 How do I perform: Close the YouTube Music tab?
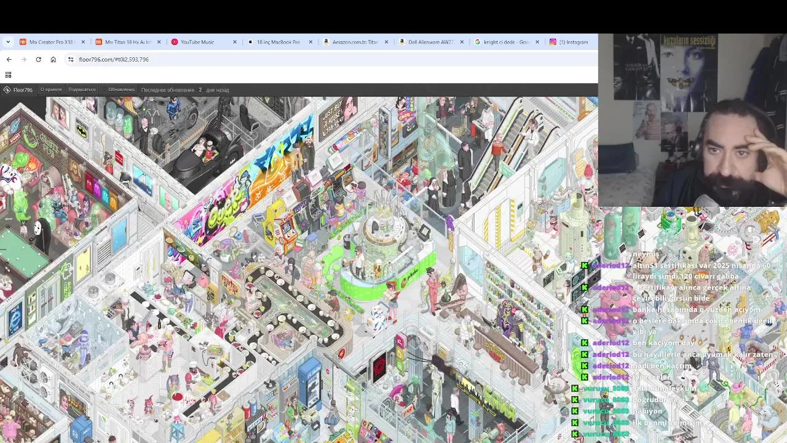pos(234,42)
